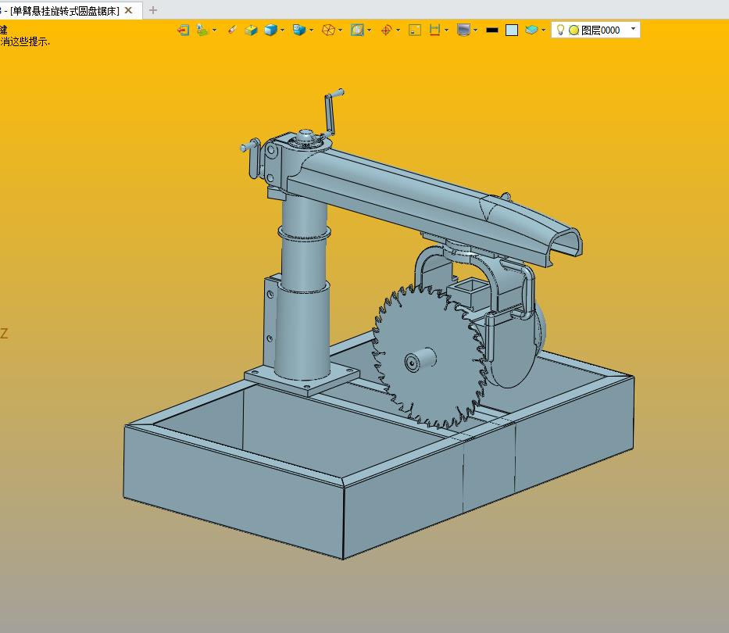Click the teal layer stack icon
The image size is (729, 633).
pos(531,30)
